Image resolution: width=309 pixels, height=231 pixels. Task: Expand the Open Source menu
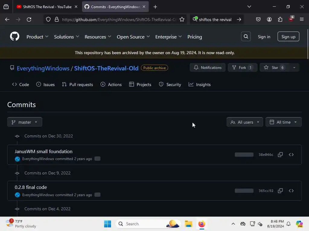(133, 37)
